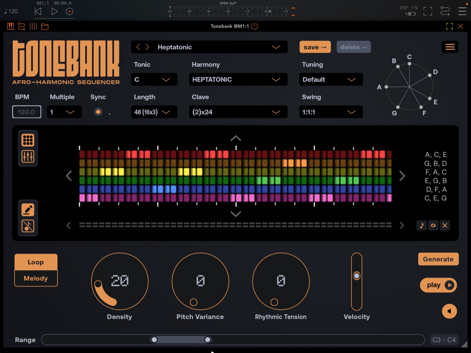Viewport: 471px width, 353px height.
Task: Open the Harmony HEPTATONIC dropdown
Action: [238, 79]
